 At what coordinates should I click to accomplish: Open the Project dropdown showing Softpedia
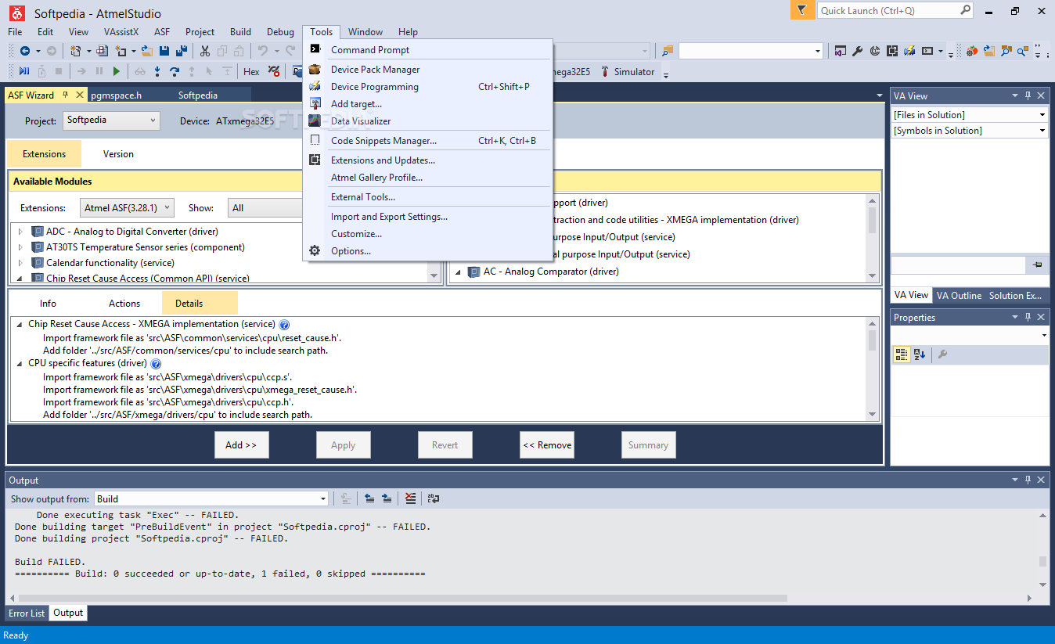click(x=111, y=121)
